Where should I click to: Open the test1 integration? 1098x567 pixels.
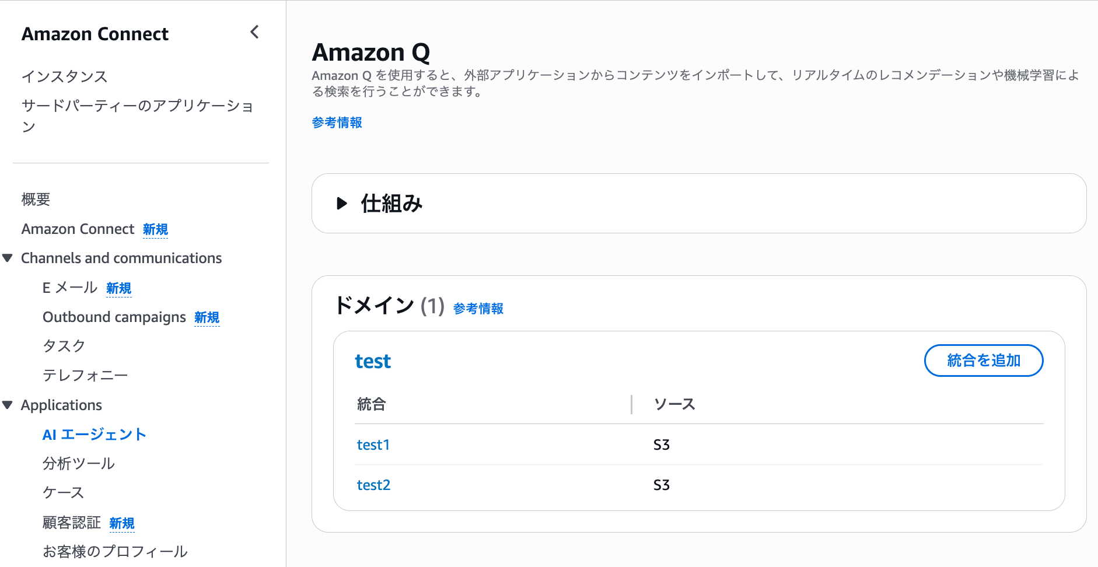[373, 444]
